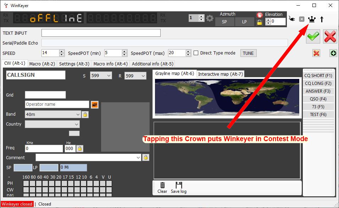Toggle the Freq lock icon
Image resolution: width=339 pixels, height=208 pixels.
coord(80,149)
